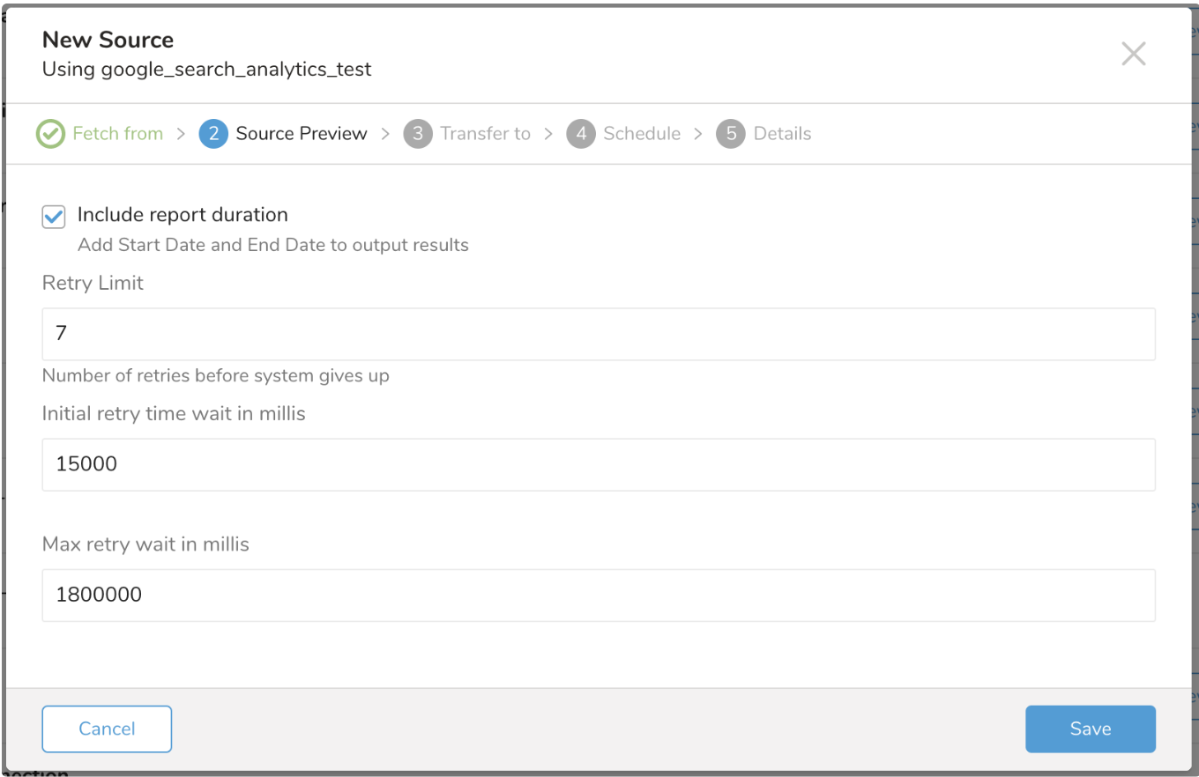
Task: Go back to the Fetch from step
Action: [x=117, y=134]
